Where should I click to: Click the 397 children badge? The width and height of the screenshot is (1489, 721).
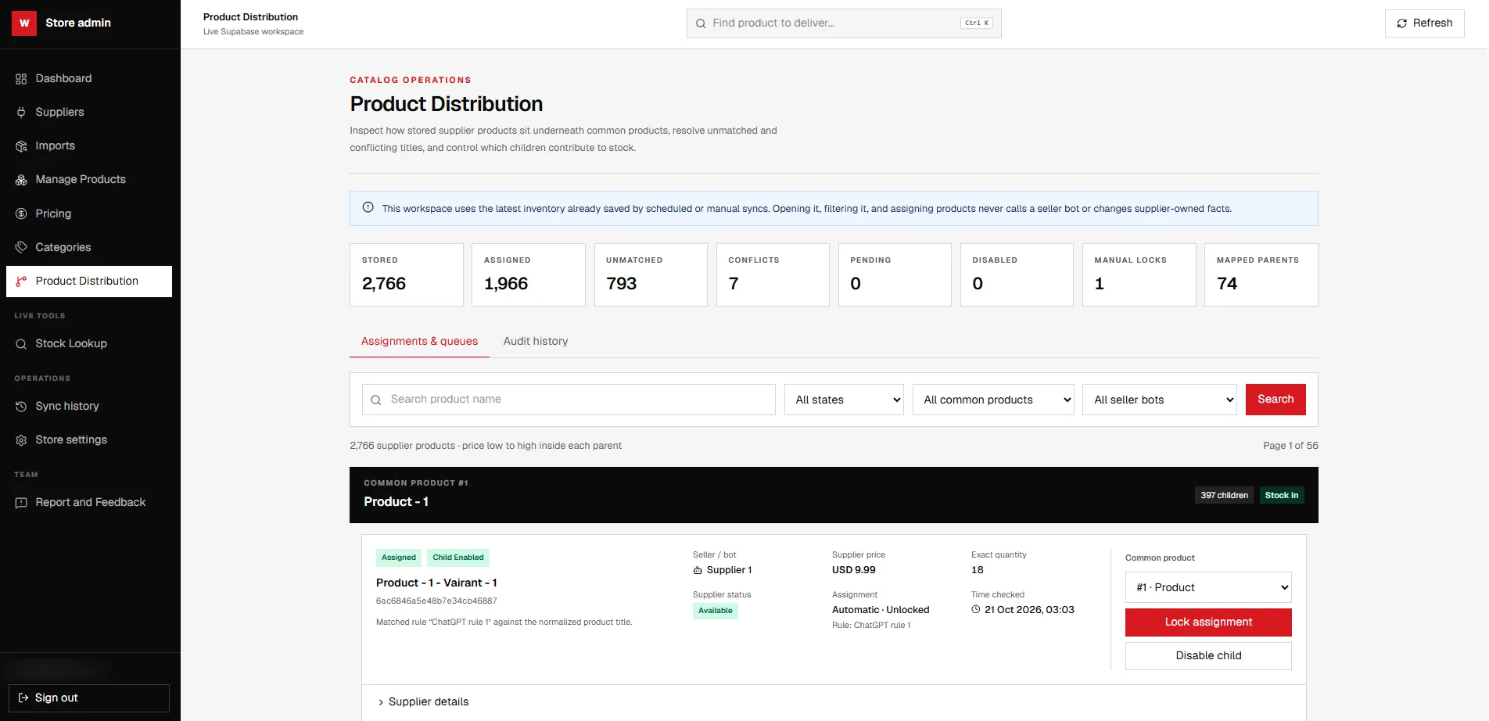coord(1224,495)
